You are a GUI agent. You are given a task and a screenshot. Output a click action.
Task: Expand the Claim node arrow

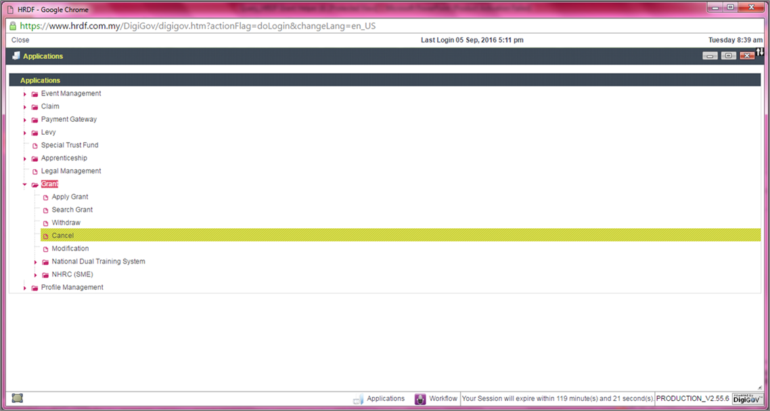pos(24,107)
